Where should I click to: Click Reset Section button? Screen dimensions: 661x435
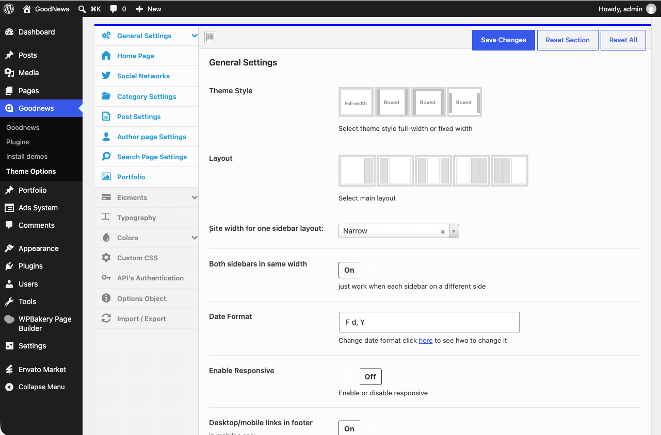(x=568, y=40)
